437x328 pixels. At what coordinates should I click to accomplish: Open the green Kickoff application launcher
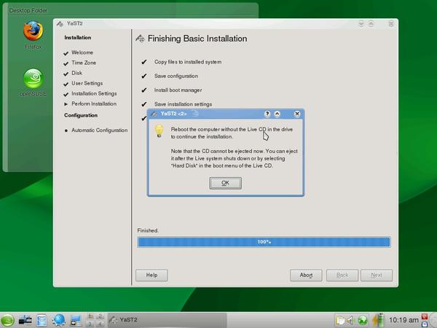coord(7,320)
